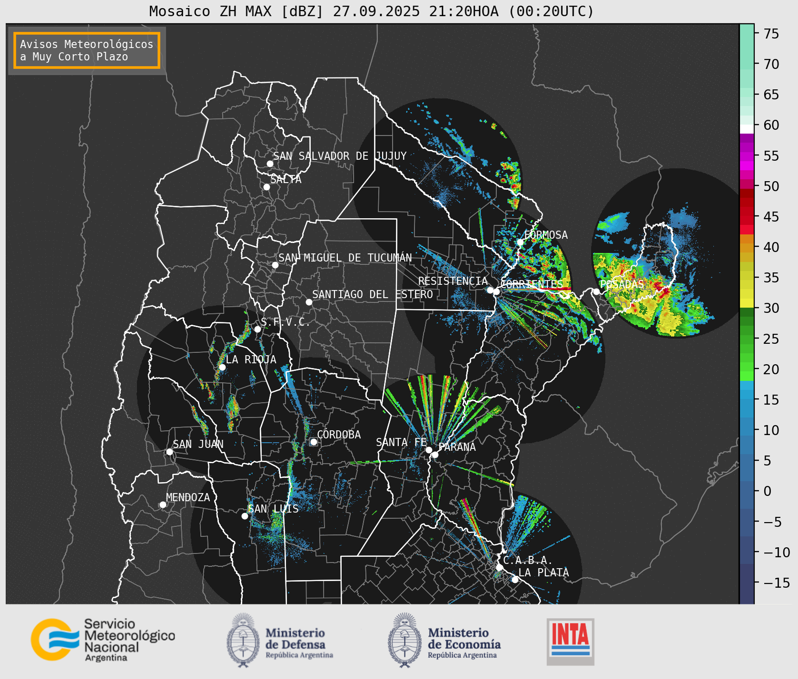Click the SAN JUAN city label
The image size is (798, 679).
coord(198,444)
